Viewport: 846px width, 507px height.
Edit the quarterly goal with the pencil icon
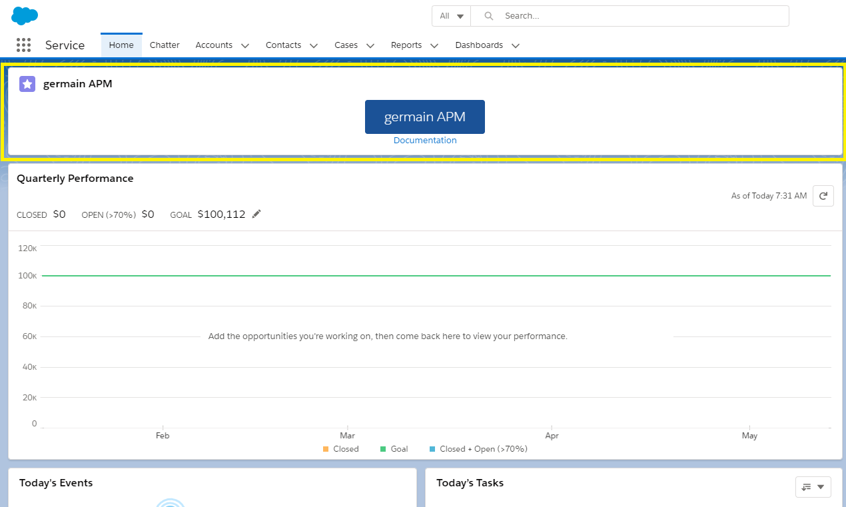tap(256, 214)
